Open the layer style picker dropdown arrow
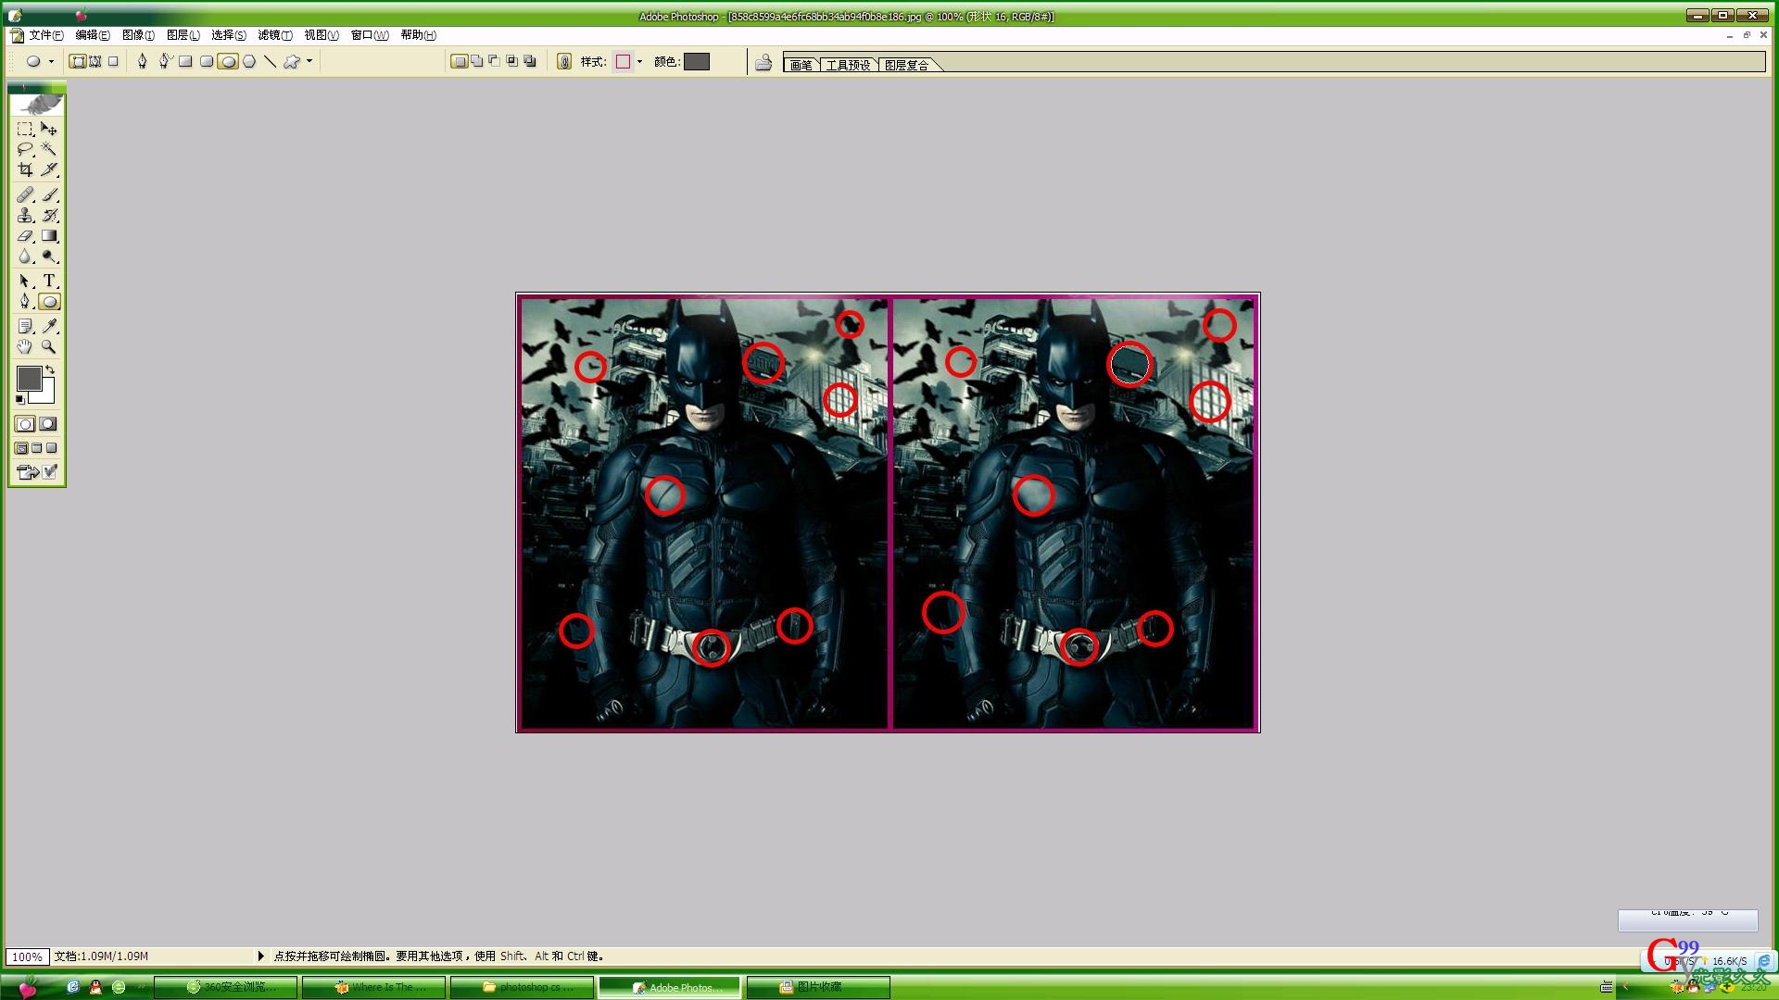1779x1000 pixels. click(x=640, y=62)
